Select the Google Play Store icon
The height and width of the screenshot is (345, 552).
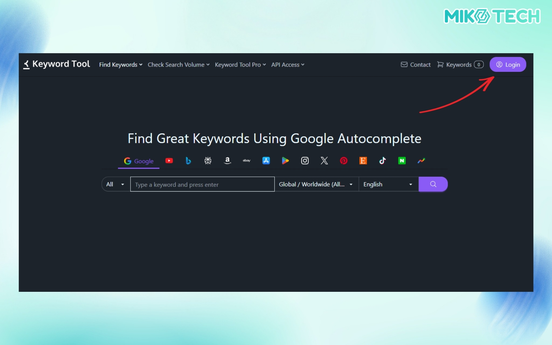[285, 161]
